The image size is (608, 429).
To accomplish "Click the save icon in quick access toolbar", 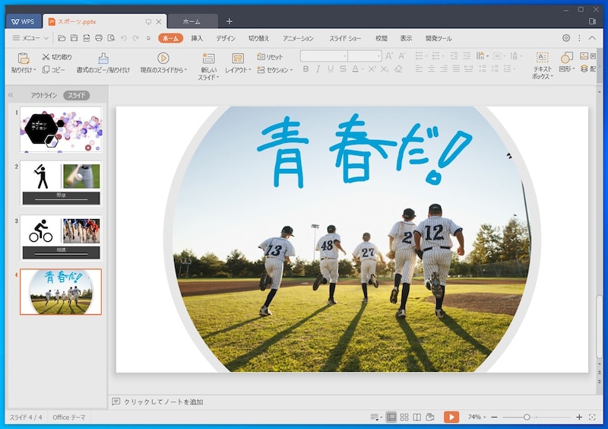I will tap(74, 38).
